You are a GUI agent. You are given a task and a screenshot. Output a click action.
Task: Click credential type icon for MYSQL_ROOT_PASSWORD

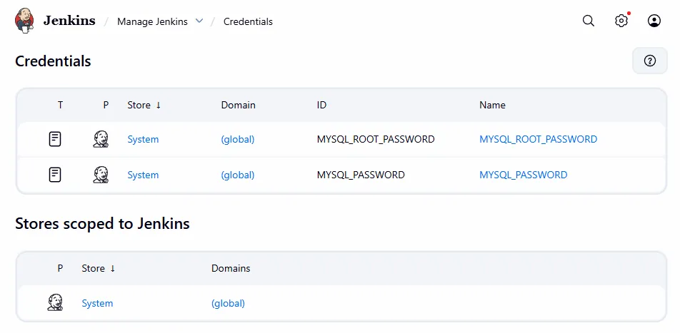(55, 139)
